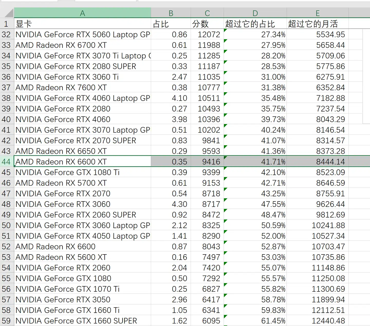Select row 1 header
Image resolution: width=370 pixels, height=326 pixels.
pyautogui.click(x=7, y=24)
